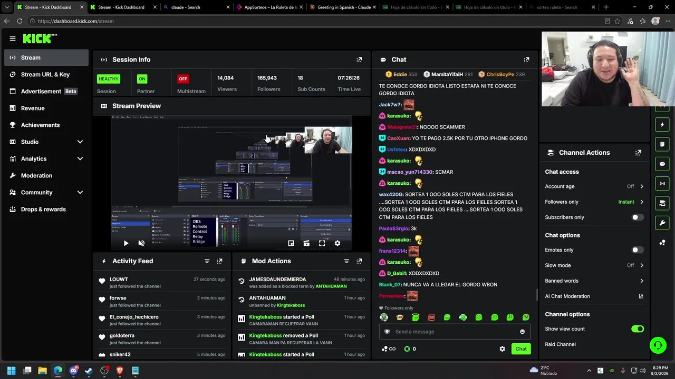Open the Advertisement page
This screenshot has height=379, width=675.
pos(46,91)
